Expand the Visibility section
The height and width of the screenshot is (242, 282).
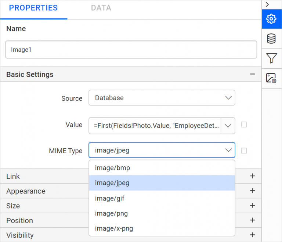coord(252,235)
